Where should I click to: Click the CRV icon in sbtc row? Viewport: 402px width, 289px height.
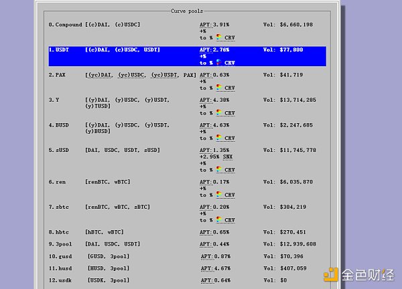coord(219,219)
